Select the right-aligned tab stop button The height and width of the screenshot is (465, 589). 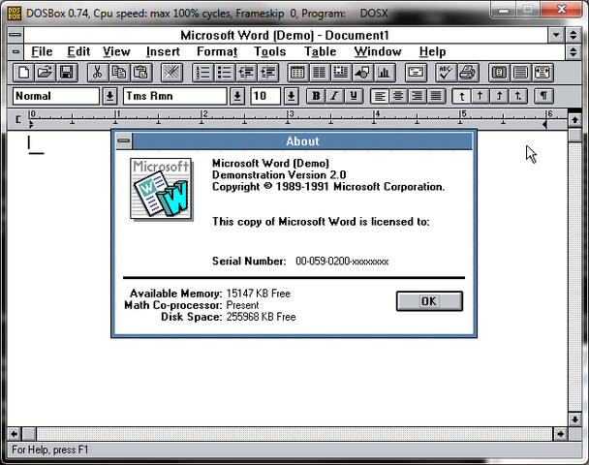499,96
